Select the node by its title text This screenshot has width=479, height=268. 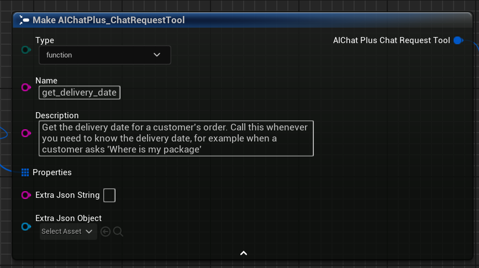coord(108,20)
